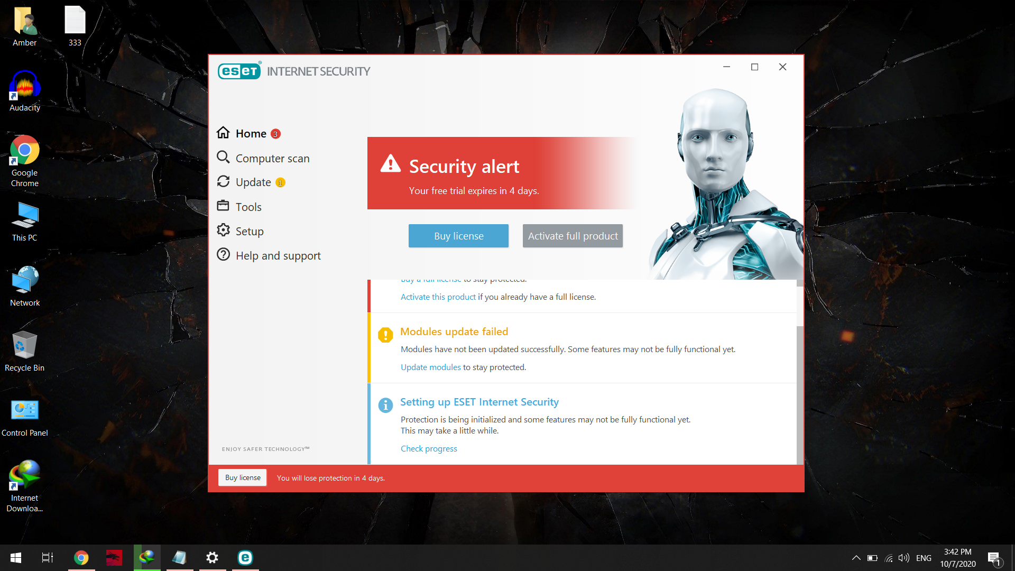Viewport: 1015px width, 571px height.
Task: Open Chrome from the taskbar
Action: (81, 558)
